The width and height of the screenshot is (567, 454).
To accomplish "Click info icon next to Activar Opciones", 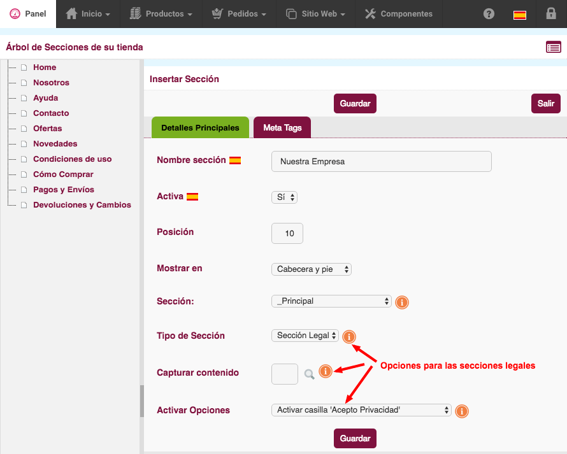I will [x=462, y=411].
